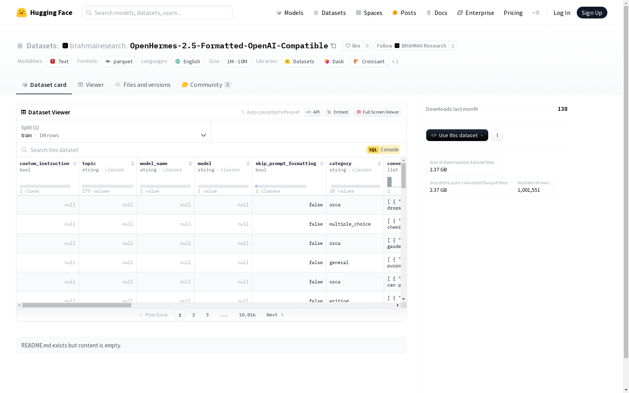Open Docs in the top navigation
This screenshot has width=629, height=393.
[437, 13]
